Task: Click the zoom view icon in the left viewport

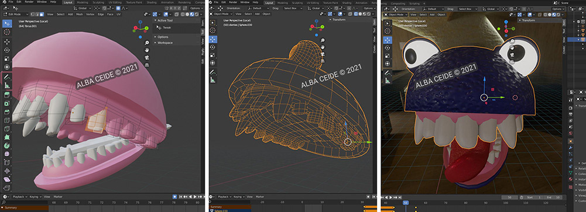Action: tap(148, 43)
